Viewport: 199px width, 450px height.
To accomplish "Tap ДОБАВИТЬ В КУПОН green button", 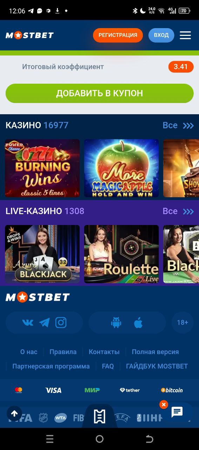I will pos(100,93).
